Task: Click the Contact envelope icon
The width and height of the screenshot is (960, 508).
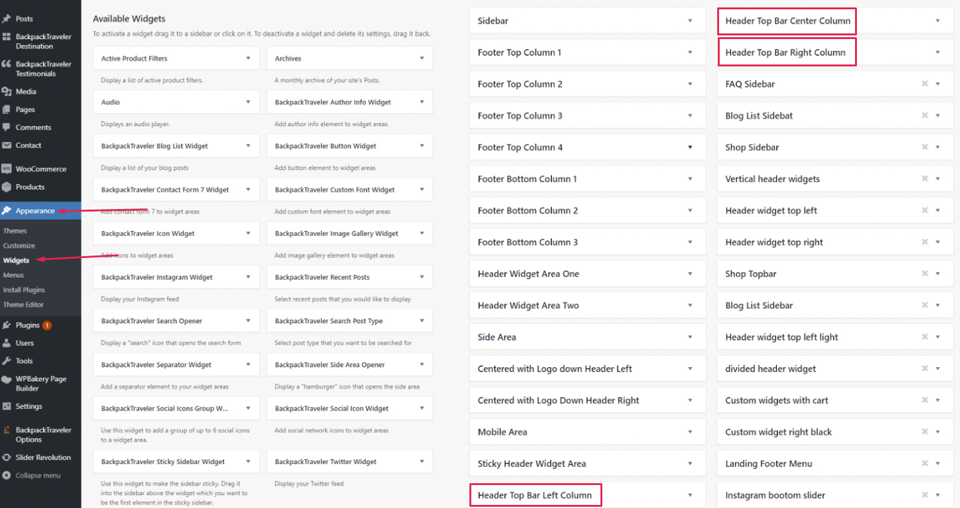Action: [7, 145]
